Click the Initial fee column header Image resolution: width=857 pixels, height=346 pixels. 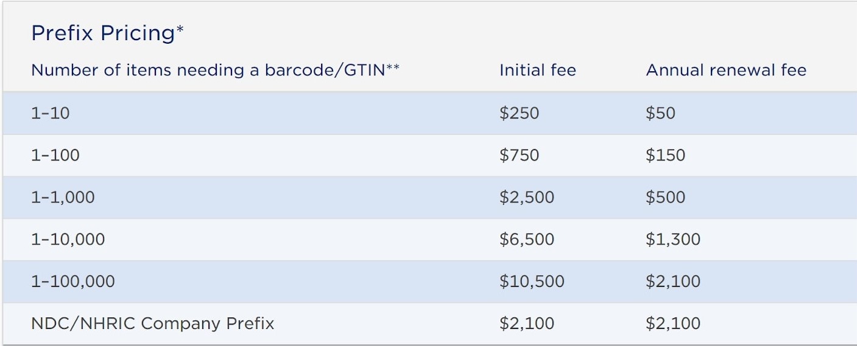coord(537,70)
